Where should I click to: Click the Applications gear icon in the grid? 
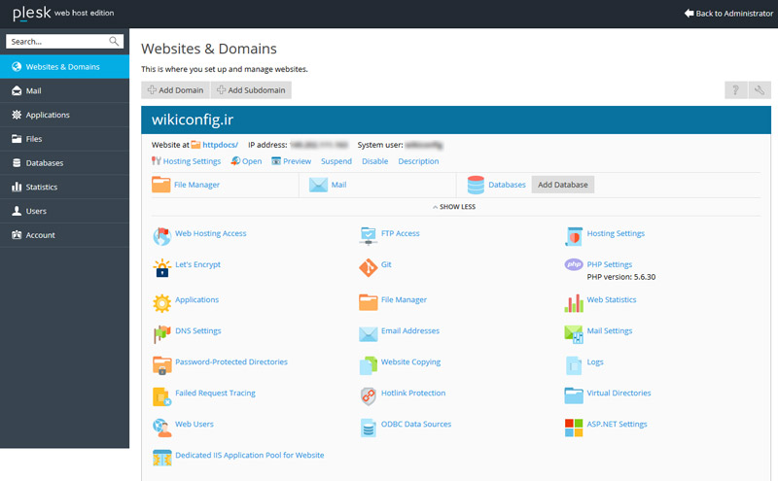pos(161,303)
